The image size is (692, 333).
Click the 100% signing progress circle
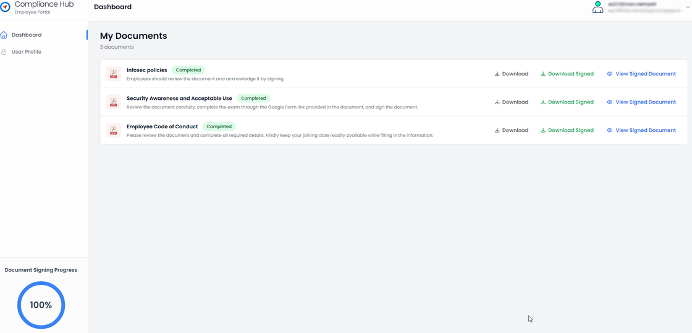coord(41,305)
